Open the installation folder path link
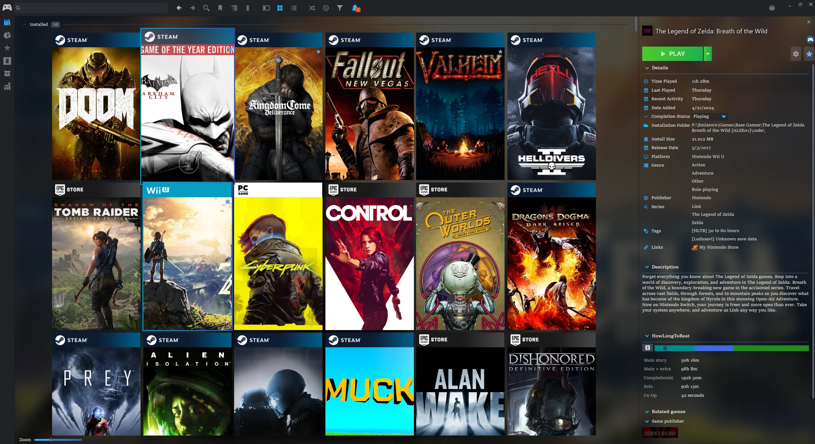Viewport: 815px width, 444px height. pos(748,128)
